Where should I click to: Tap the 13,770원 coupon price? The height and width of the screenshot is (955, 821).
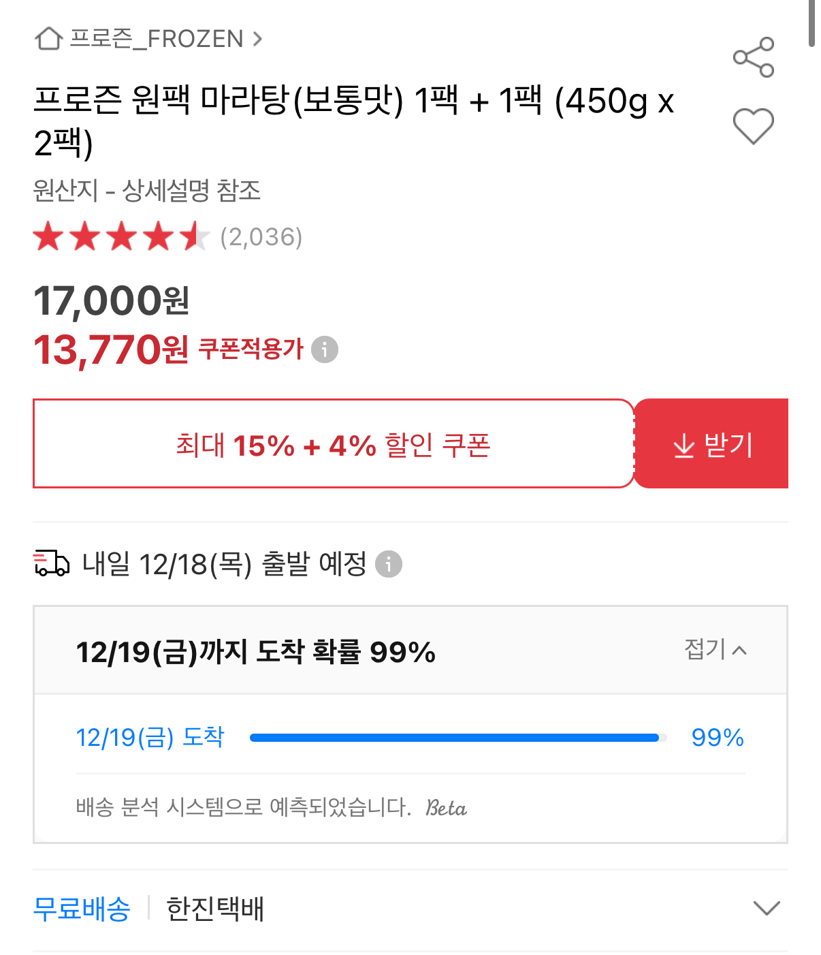pos(111,350)
